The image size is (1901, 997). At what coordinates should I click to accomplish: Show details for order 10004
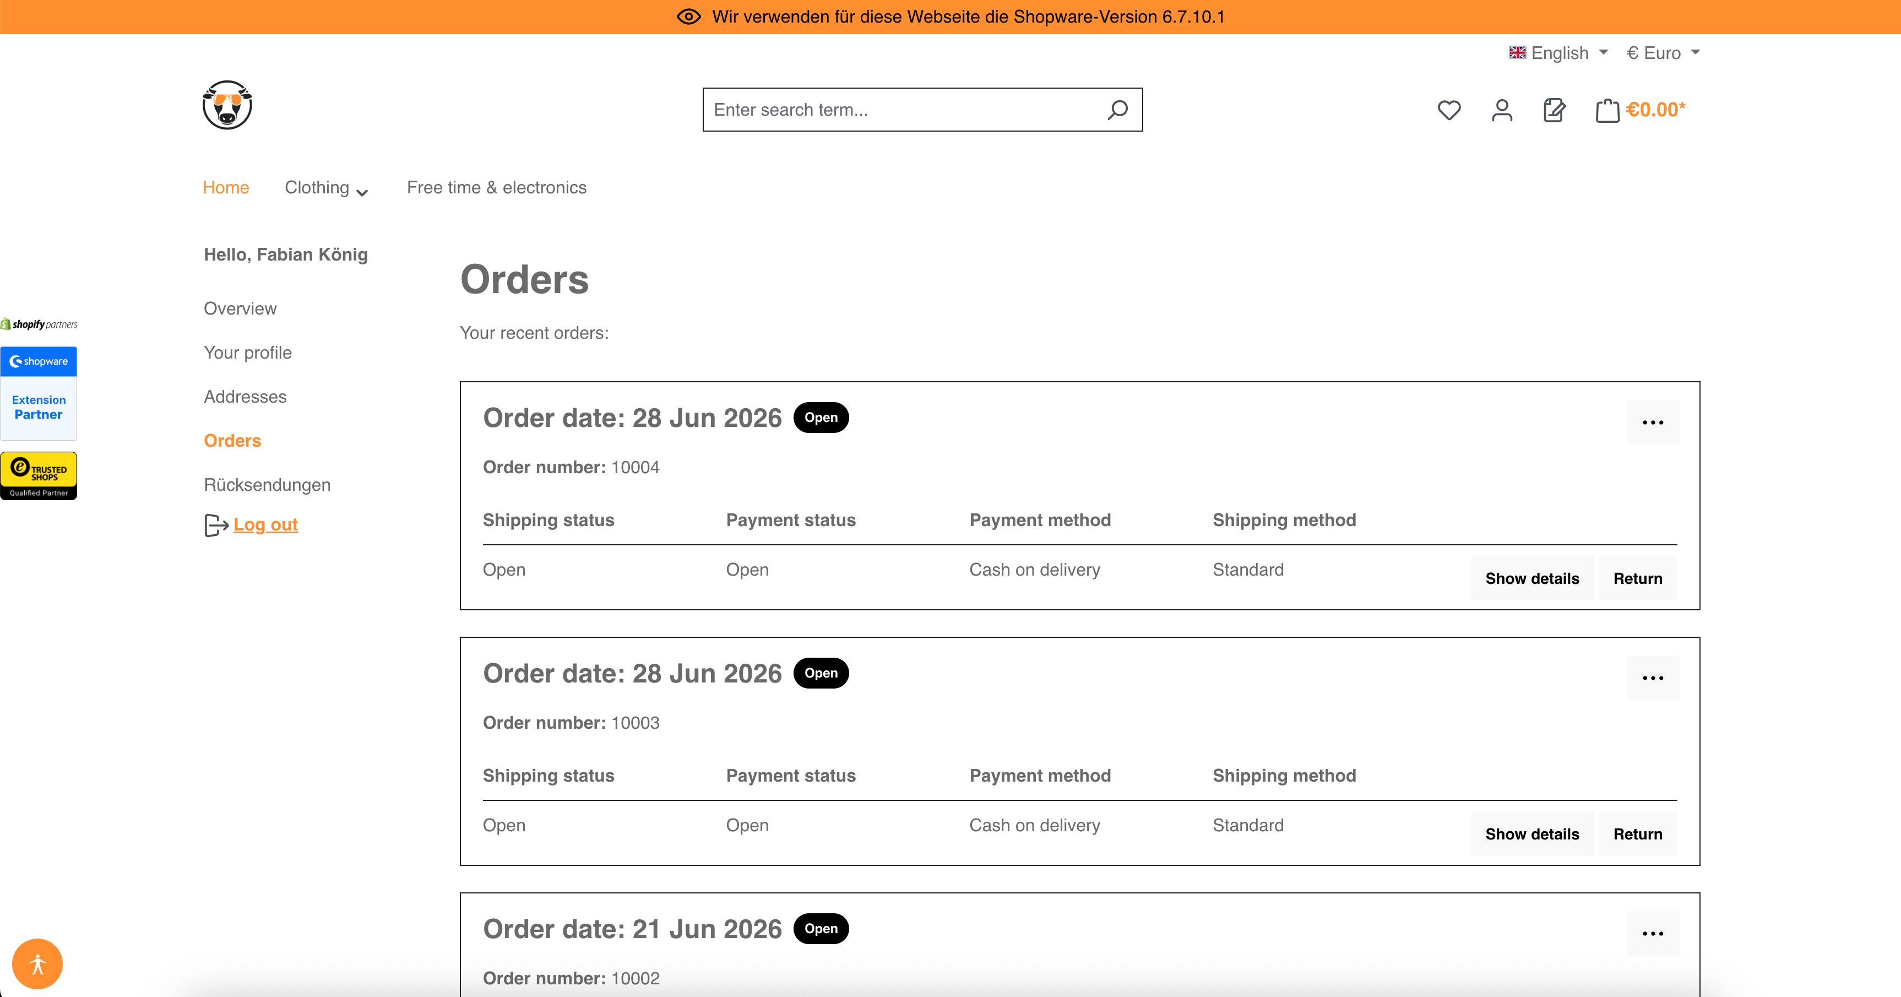[1532, 578]
